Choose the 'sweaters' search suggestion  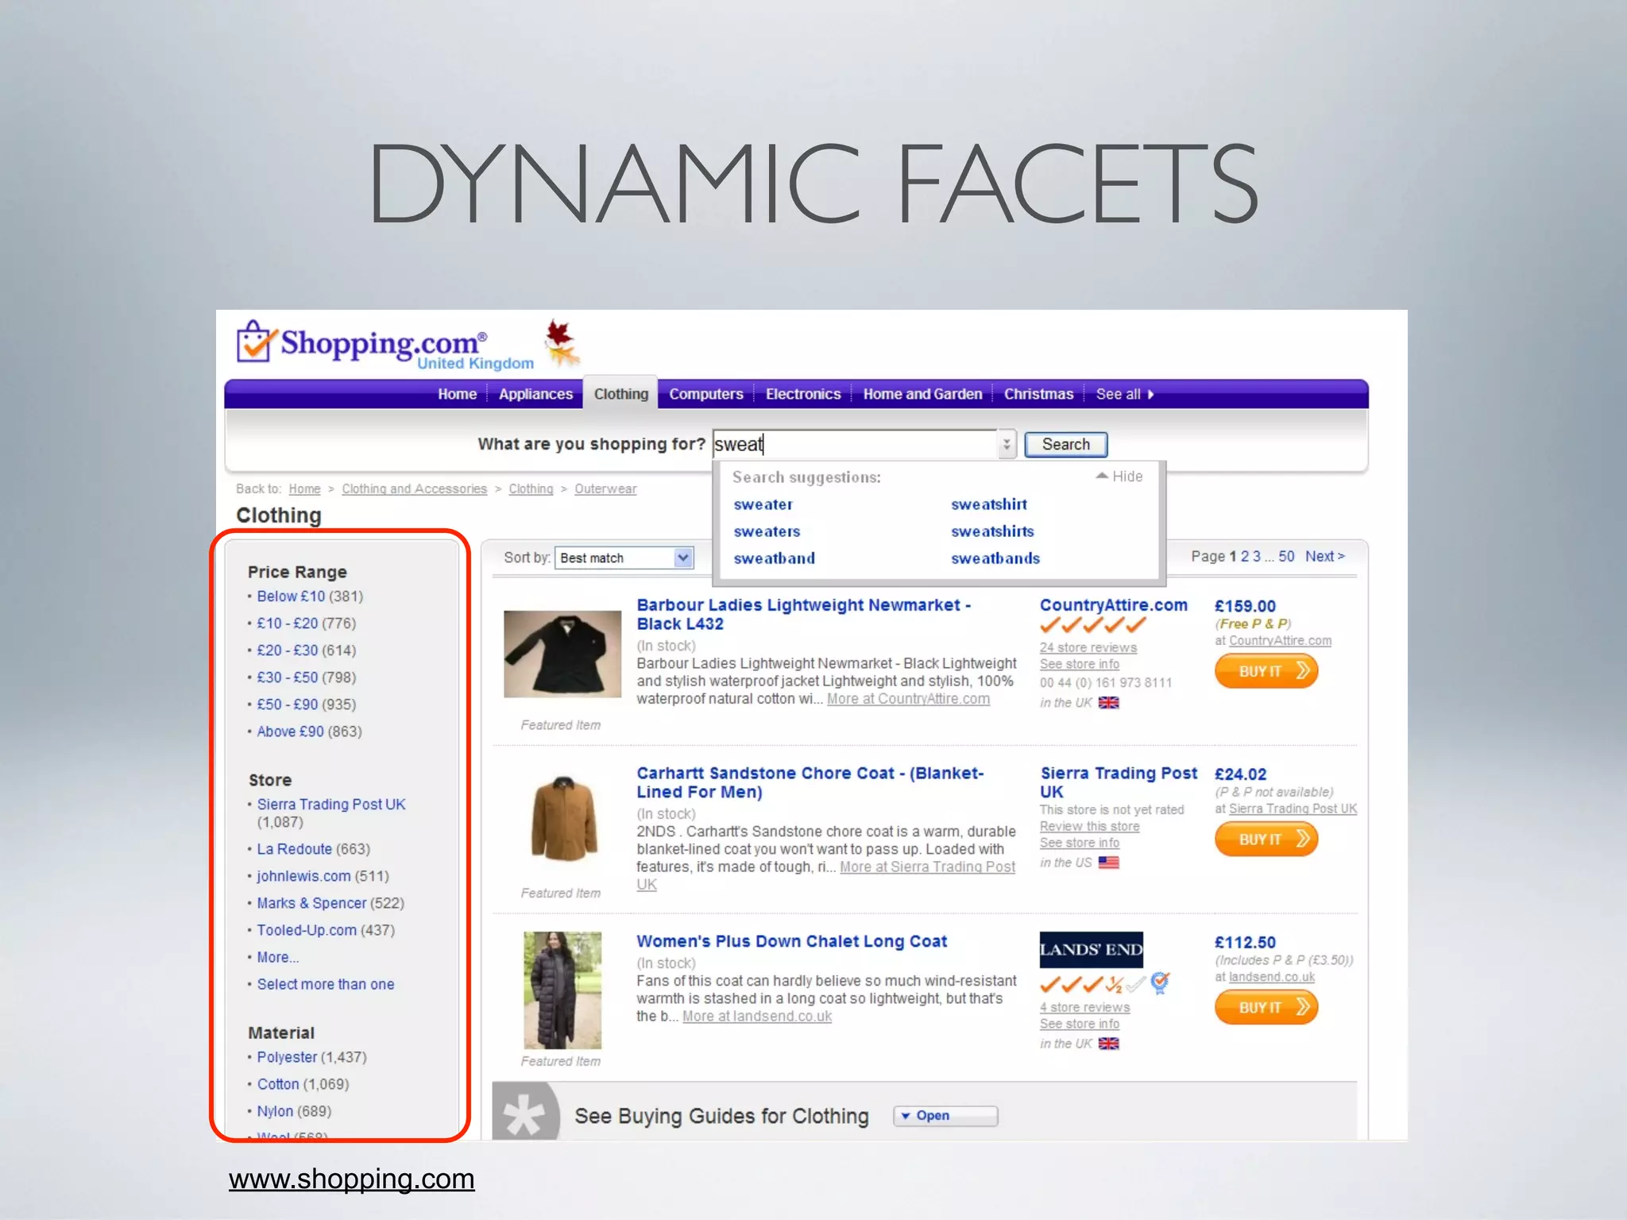tap(767, 531)
